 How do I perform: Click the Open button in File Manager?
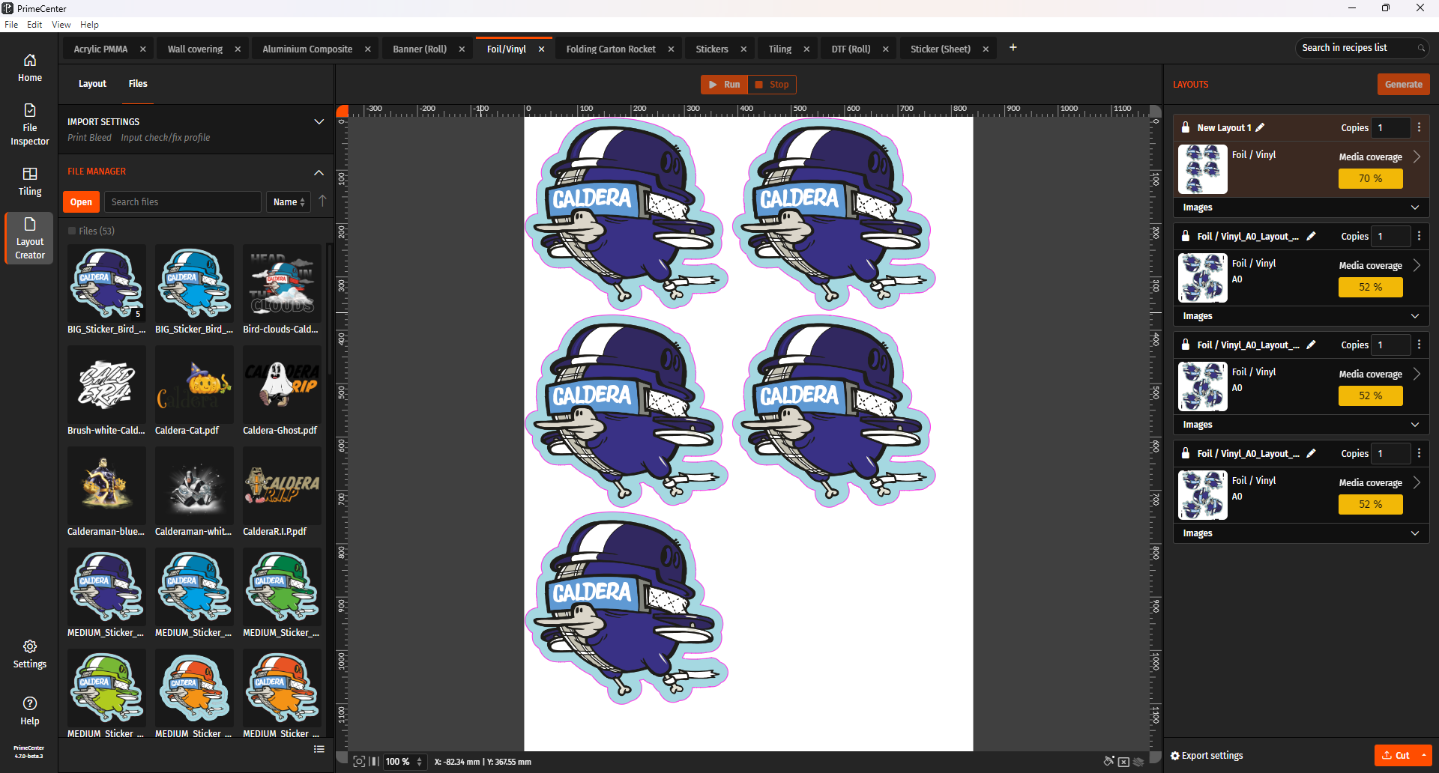pyautogui.click(x=81, y=201)
